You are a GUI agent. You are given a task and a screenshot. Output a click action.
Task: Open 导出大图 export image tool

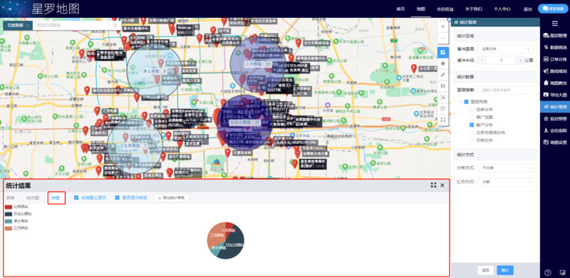click(x=555, y=95)
